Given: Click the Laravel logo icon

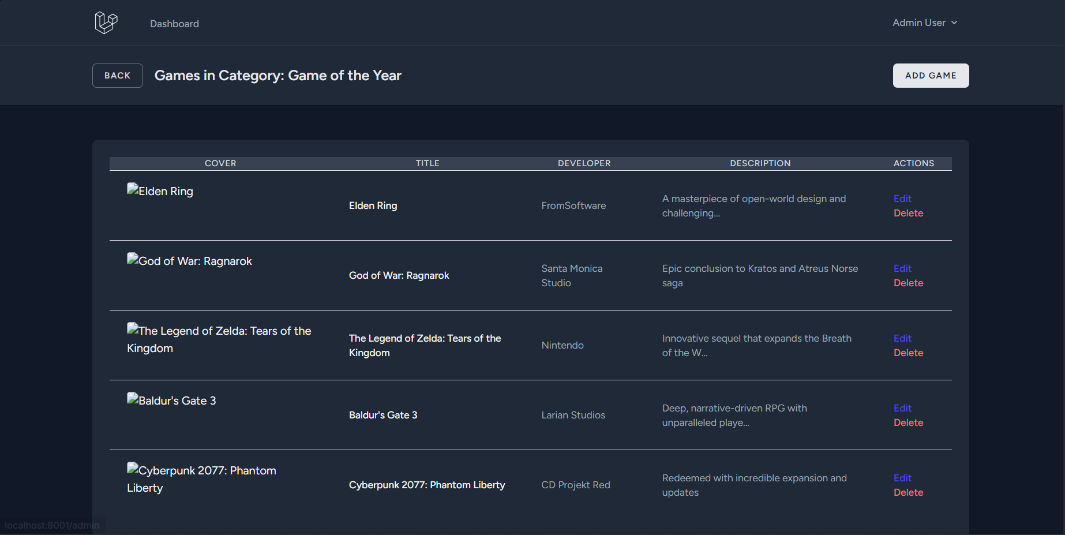Looking at the screenshot, I should click(106, 23).
